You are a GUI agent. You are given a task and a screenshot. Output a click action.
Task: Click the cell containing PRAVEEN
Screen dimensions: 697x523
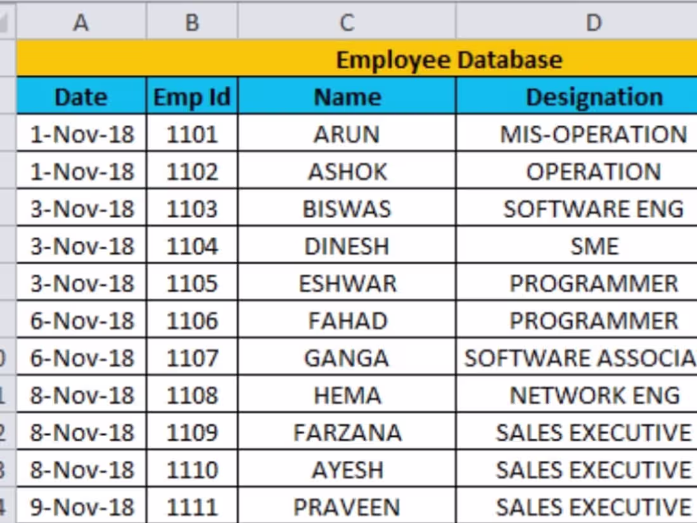346,506
